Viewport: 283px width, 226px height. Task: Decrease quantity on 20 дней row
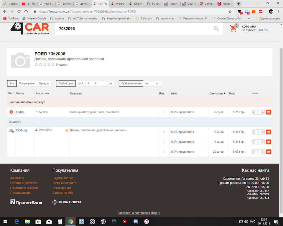254,152
